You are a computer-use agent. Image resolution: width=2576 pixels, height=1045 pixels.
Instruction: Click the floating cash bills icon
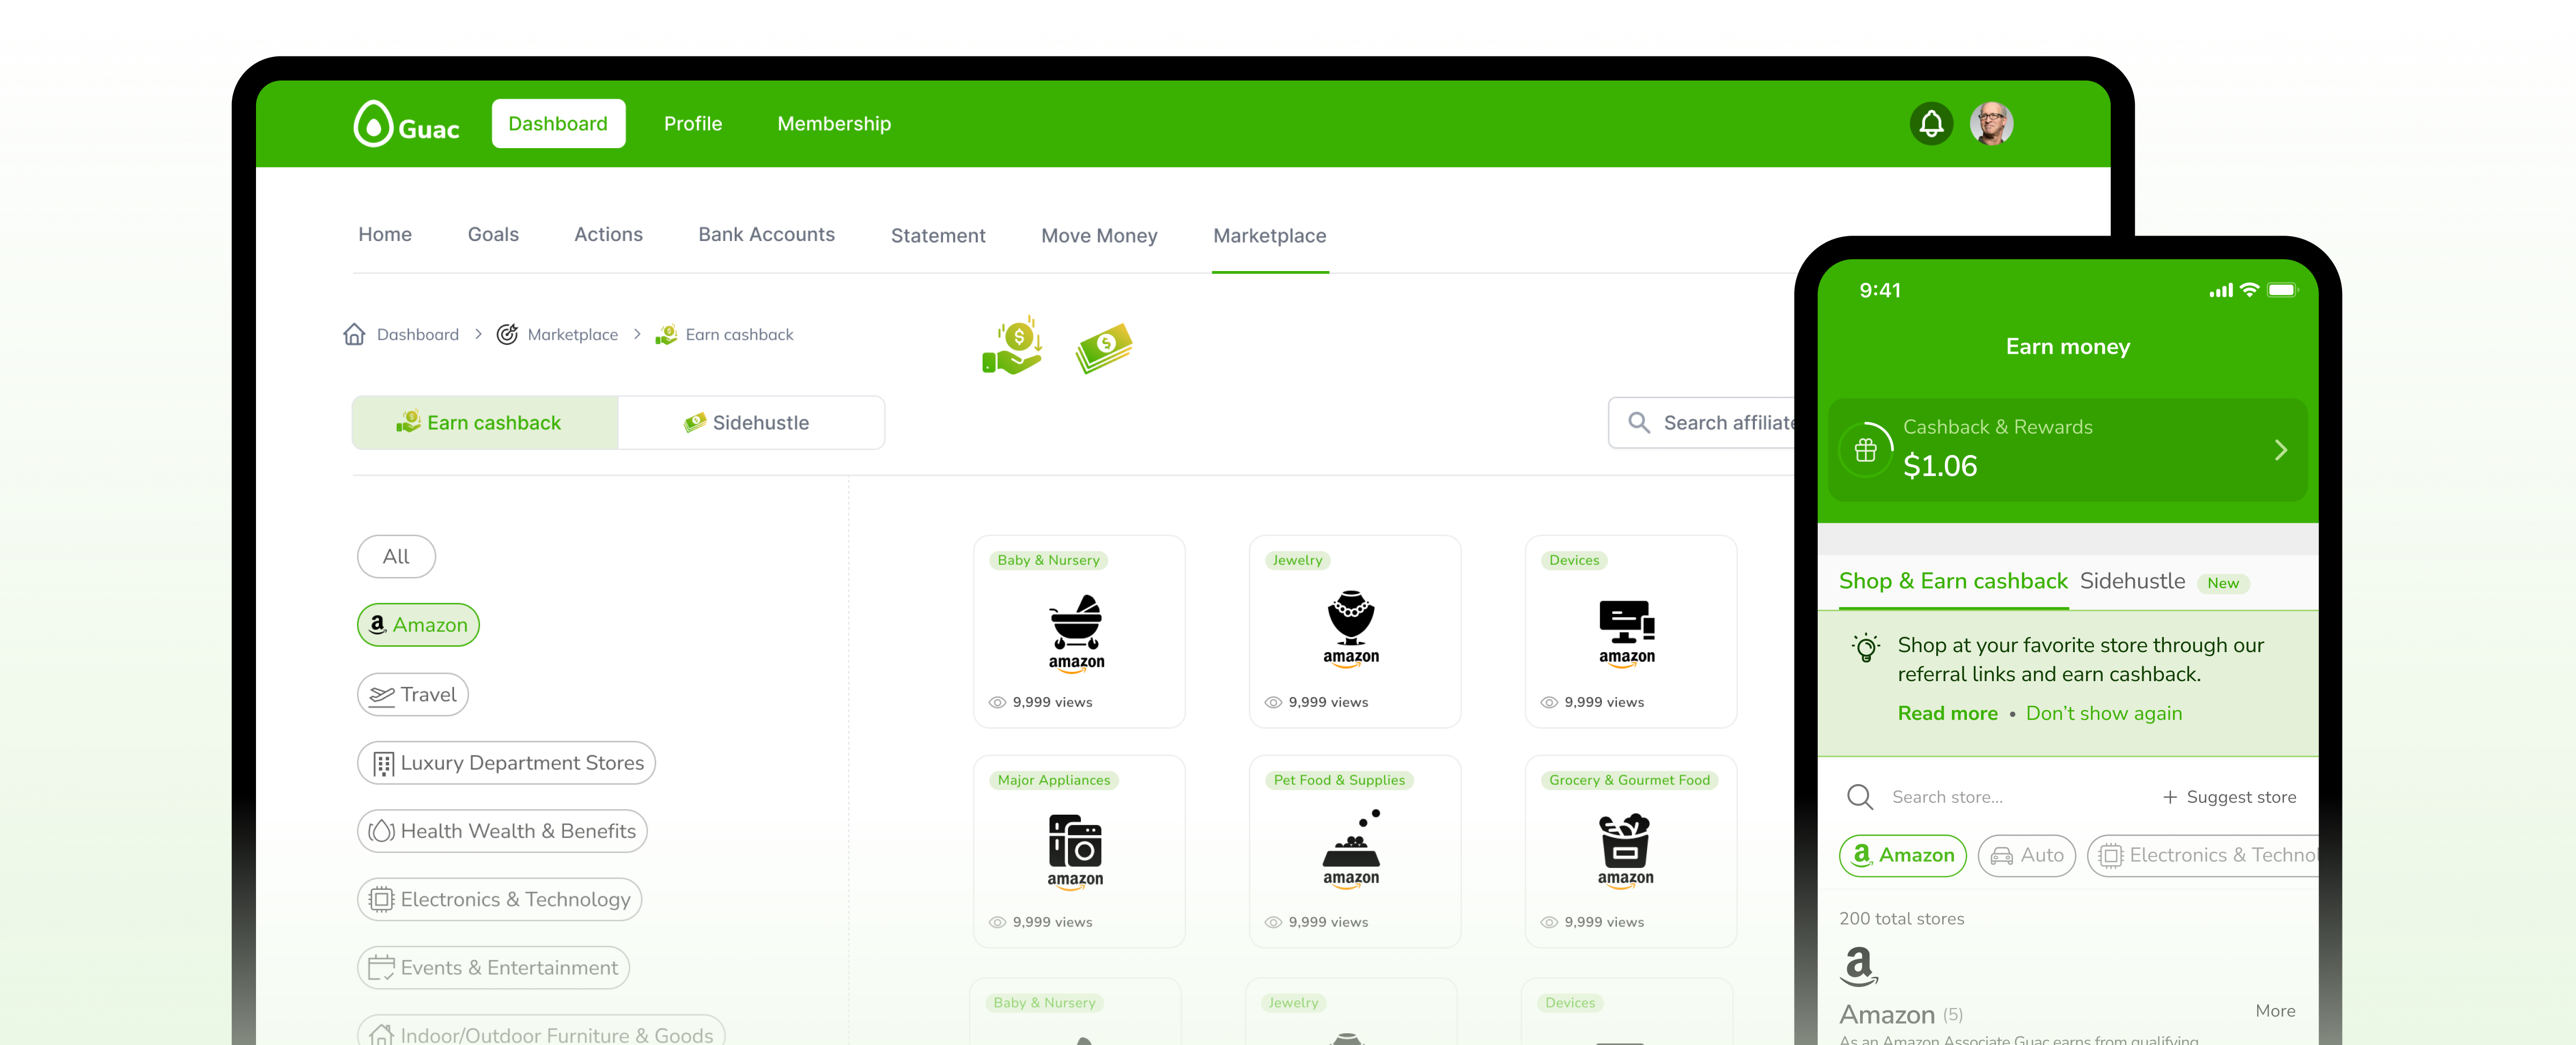pos(1103,348)
